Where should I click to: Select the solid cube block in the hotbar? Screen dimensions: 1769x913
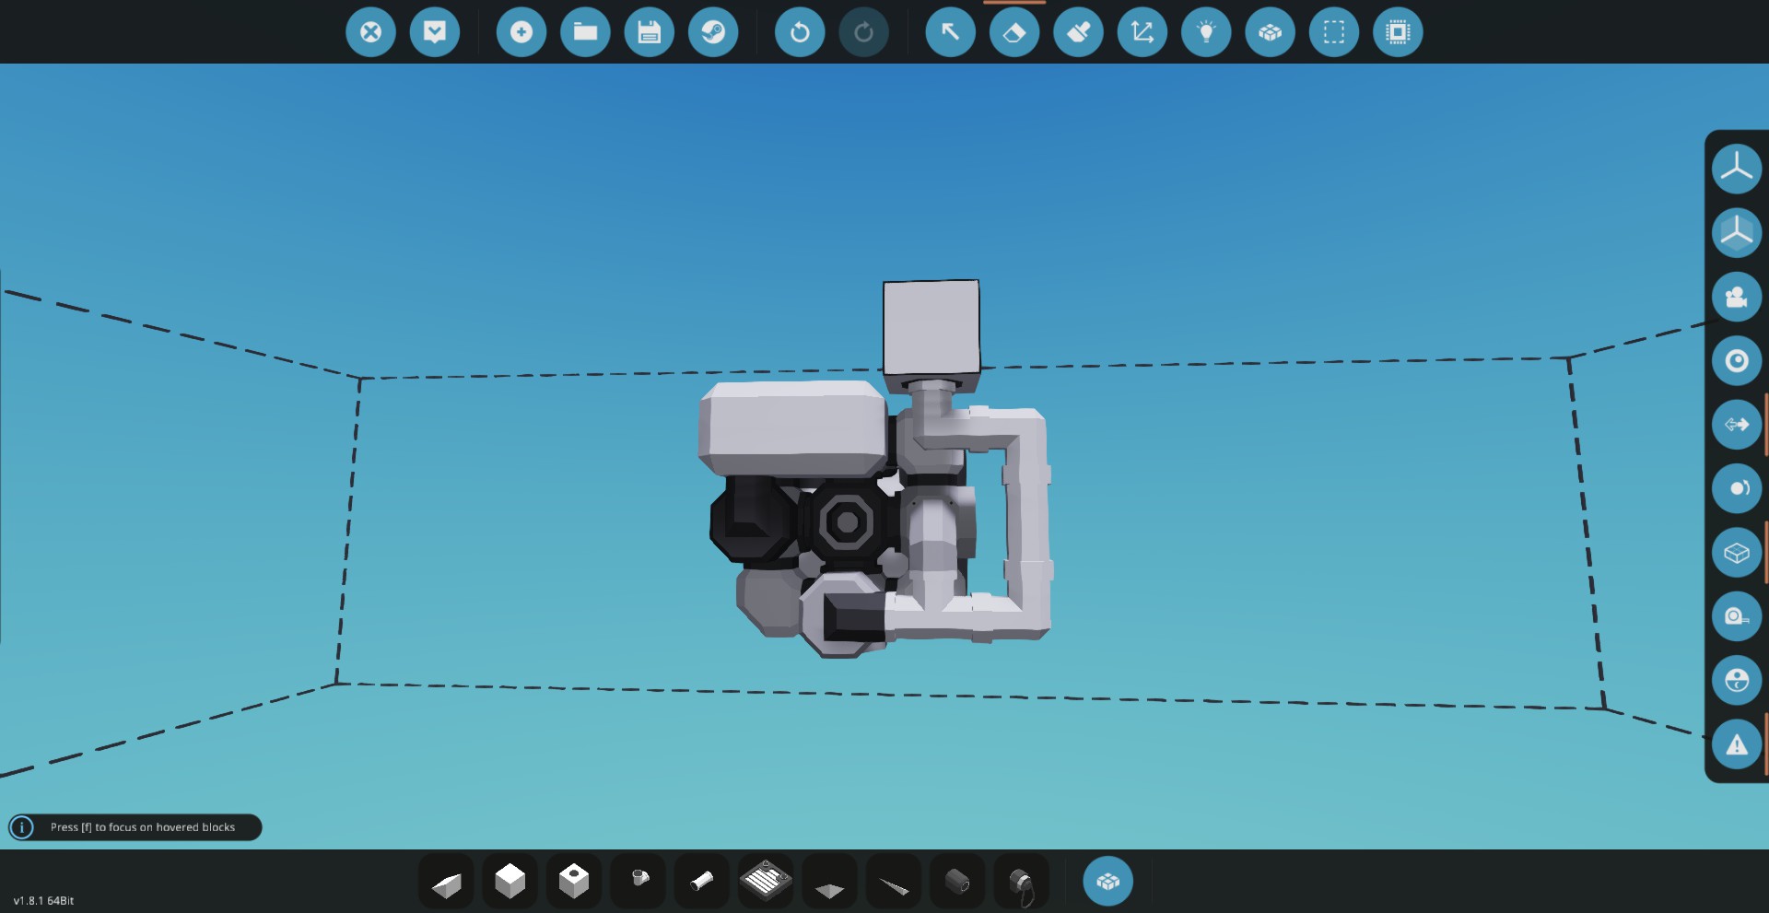[510, 883]
